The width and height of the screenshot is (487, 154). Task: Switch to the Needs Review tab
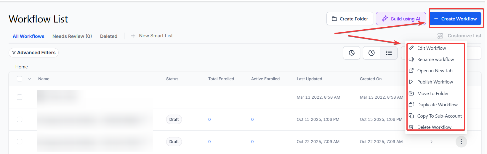(72, 36)
